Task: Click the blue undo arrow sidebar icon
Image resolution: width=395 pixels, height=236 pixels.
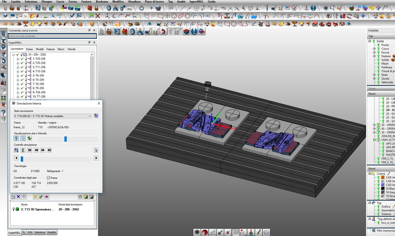Action: coord(3,61)
